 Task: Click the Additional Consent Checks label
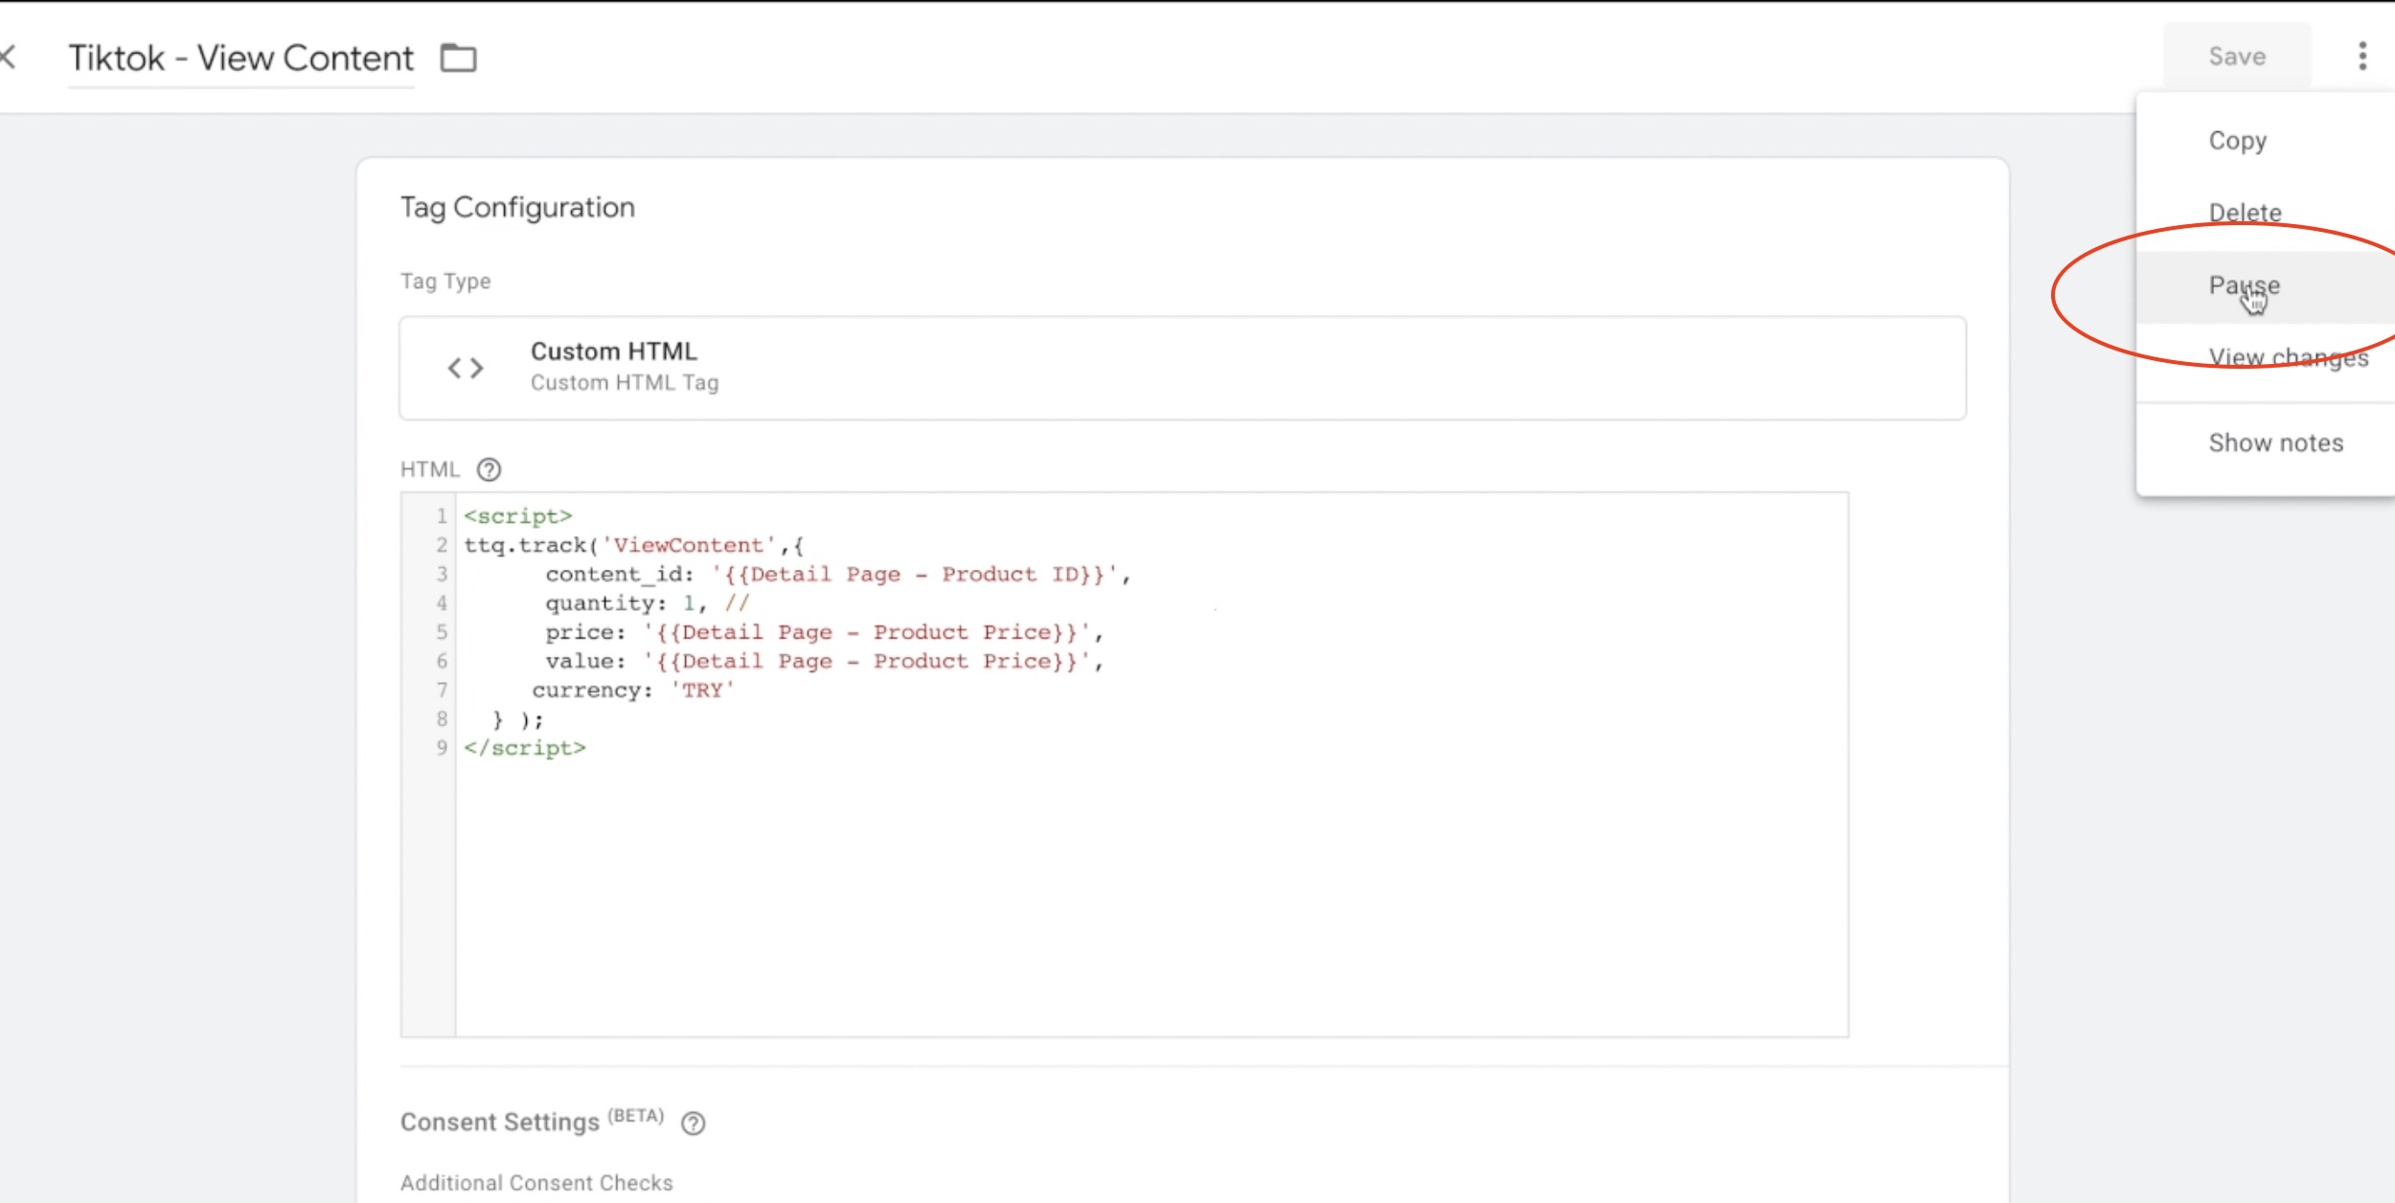(x=536, y=1183)
